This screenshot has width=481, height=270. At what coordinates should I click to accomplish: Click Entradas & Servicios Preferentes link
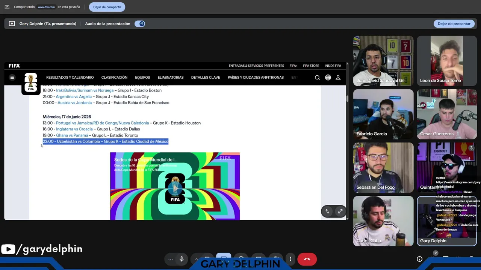(256, 66)
